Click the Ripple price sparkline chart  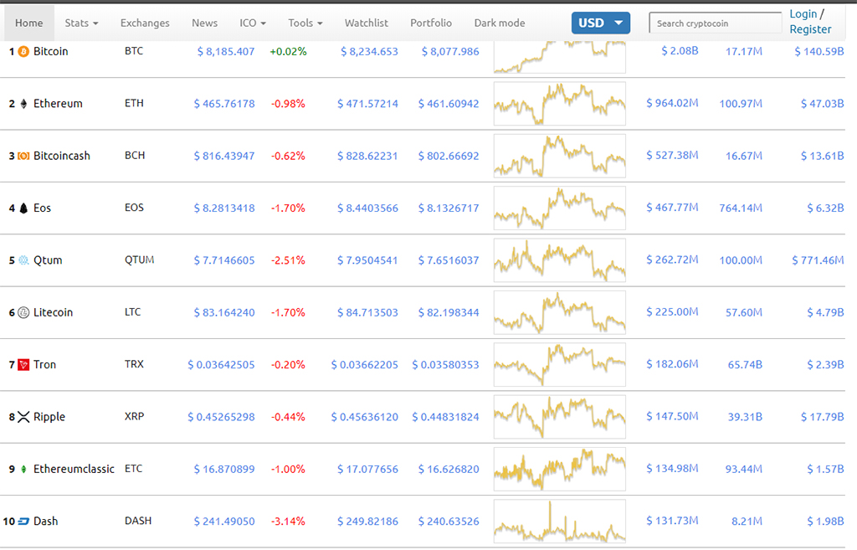click(560, 417)
